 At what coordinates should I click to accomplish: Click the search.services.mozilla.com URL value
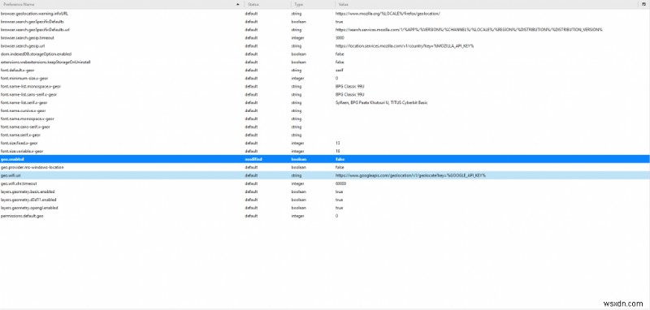(x=469, y=30)
